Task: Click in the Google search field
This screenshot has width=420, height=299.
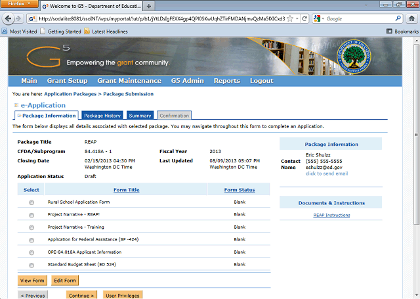Action: [x=360, y=18]
